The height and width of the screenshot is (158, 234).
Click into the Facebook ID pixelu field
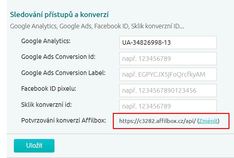pyautogui.click(x=168, y=90)
